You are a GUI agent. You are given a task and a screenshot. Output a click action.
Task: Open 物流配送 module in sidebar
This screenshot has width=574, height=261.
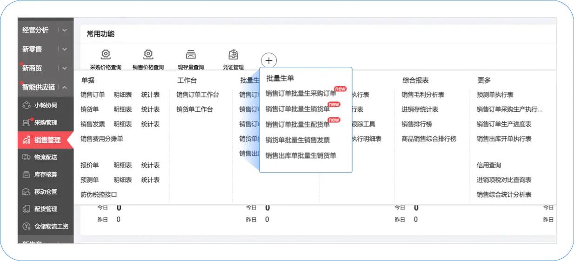(x=46, y=157)
